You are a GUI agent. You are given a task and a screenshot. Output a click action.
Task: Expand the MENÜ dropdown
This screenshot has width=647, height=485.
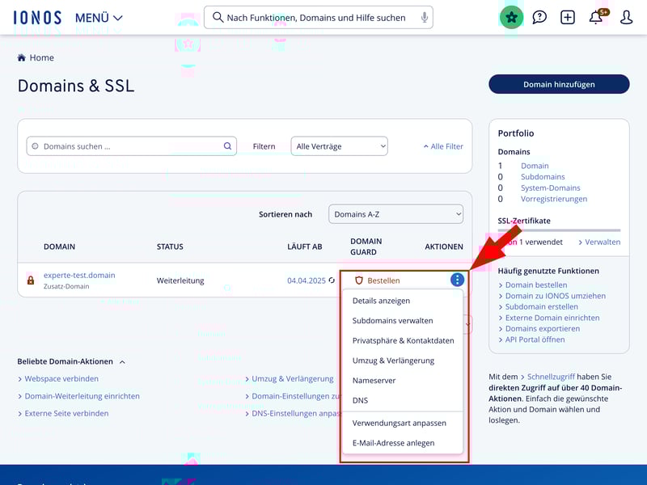tap(99, 18)
